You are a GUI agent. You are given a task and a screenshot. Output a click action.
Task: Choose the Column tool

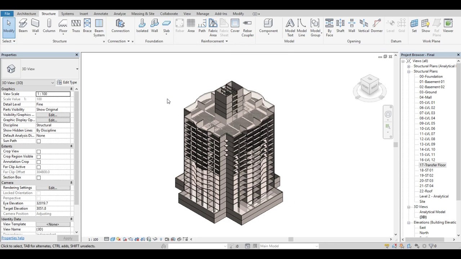point(49,26)
